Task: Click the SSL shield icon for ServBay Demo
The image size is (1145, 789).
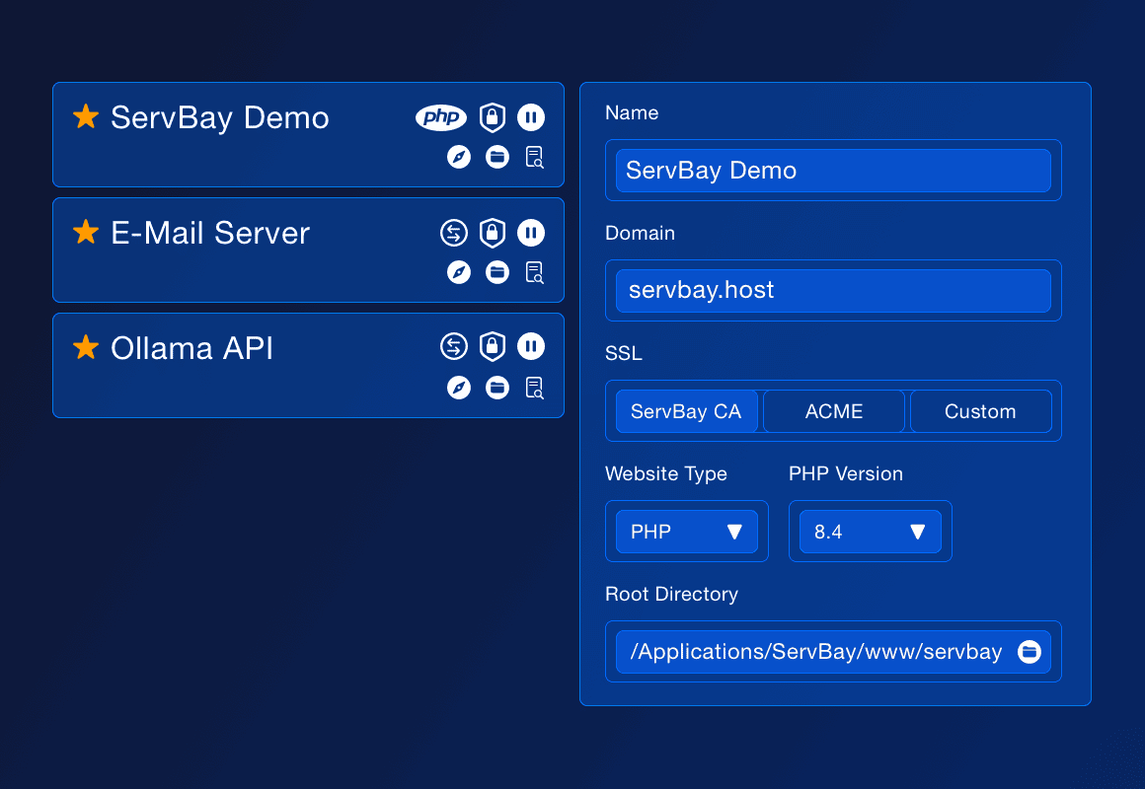Action: tap(493, 116)
